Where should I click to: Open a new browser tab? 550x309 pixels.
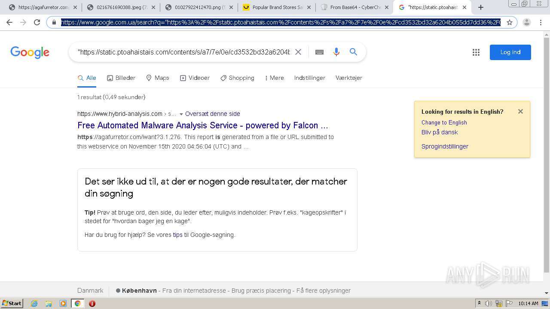(481, 7)
